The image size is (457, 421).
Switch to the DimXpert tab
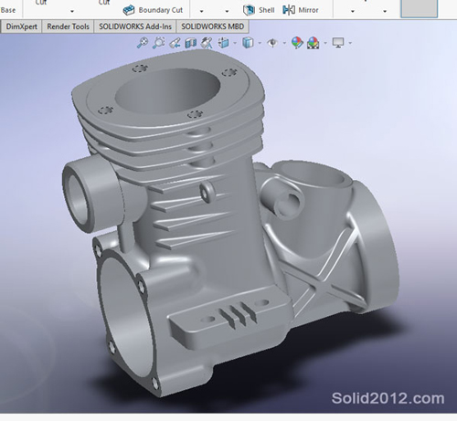[x=21, y=26]
